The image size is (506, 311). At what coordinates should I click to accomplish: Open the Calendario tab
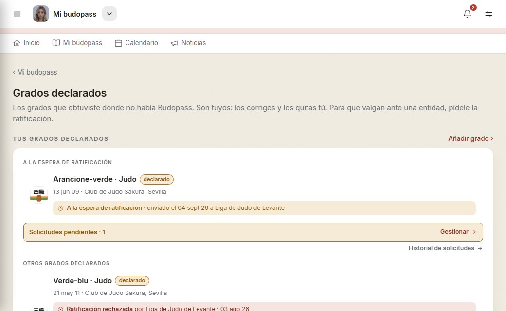(x=137, y=43)
